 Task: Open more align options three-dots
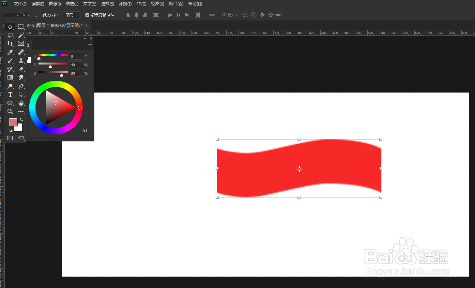click(212, 15)
